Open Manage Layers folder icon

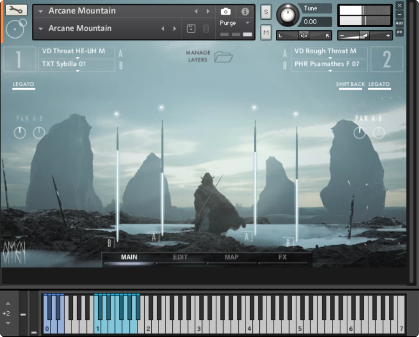[x=224, y=57]
